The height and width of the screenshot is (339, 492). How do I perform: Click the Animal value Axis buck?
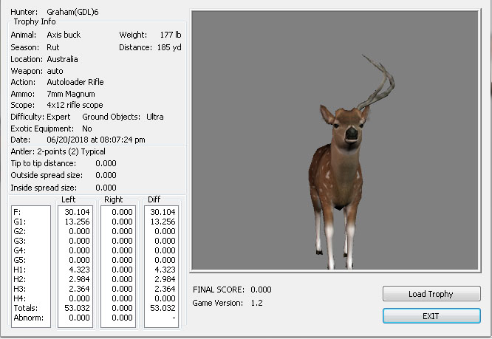[x=64, y=35]
